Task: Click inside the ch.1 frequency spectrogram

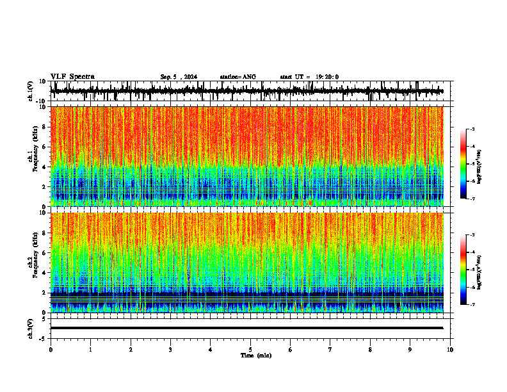Action: (246, 156)
